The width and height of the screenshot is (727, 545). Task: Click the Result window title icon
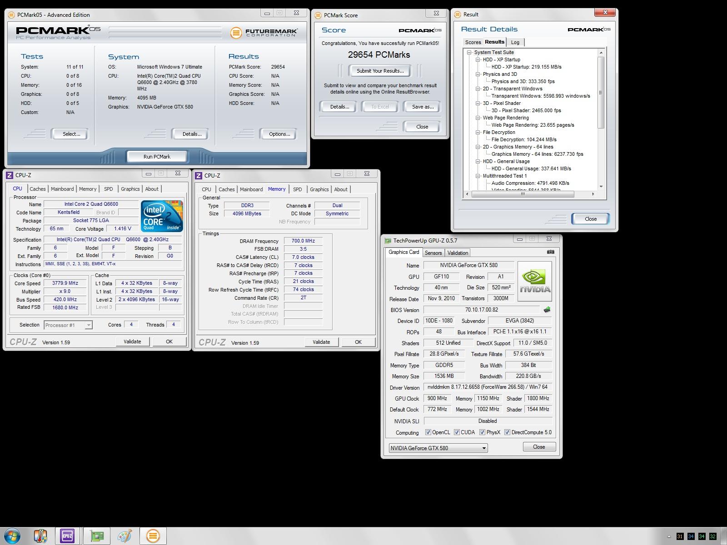point(458,14)
